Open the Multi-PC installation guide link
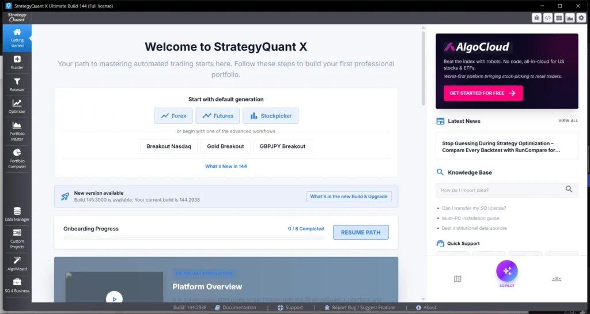 click(x=470, y=218)
